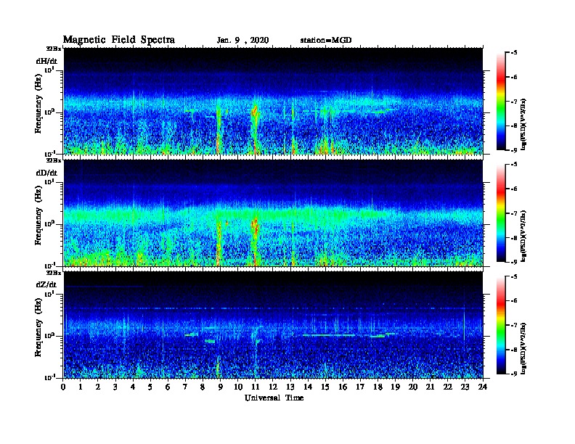575x444 pixels.
Task: Select the date text "Jan. 9, 2020"
Action: [x=242, y=41]
